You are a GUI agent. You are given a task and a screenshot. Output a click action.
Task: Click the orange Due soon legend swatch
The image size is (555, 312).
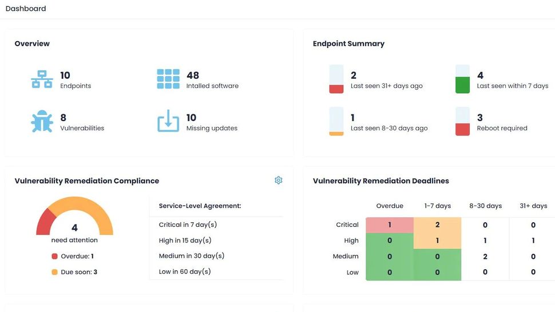point(55,272)
